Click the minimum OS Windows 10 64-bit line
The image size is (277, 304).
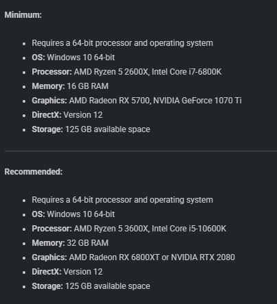click(73, 58)
